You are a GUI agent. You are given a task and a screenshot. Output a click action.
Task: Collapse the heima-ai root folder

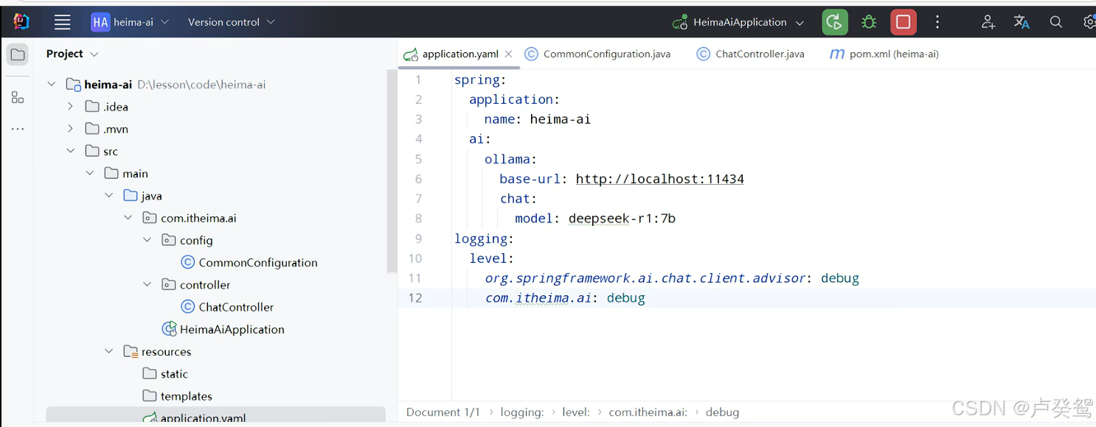click(x=51, y=85)
